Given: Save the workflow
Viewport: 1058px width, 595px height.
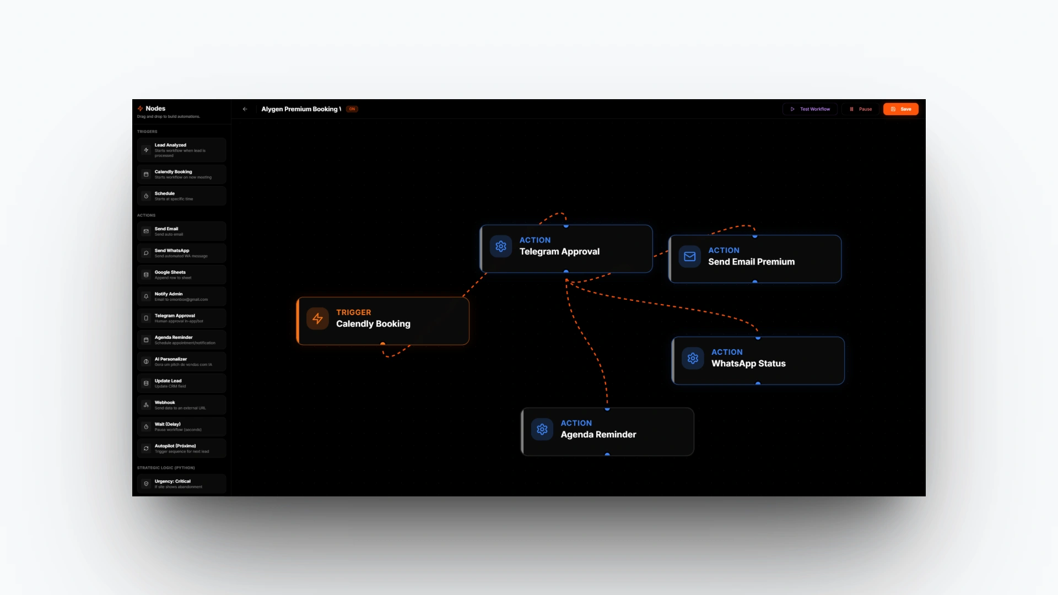Looking at the screenshot, I should tap(900, 109).
